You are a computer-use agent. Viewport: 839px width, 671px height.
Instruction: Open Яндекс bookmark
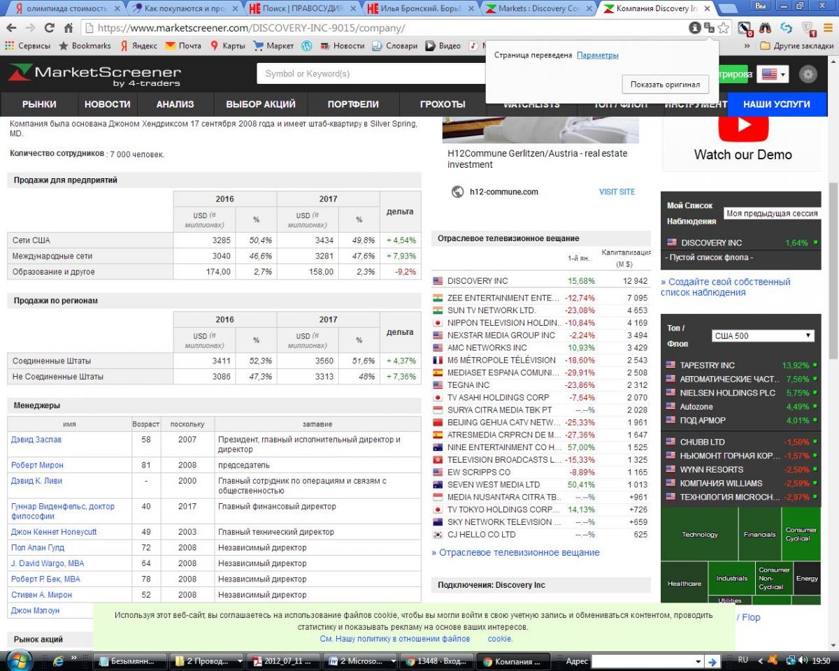138,46
